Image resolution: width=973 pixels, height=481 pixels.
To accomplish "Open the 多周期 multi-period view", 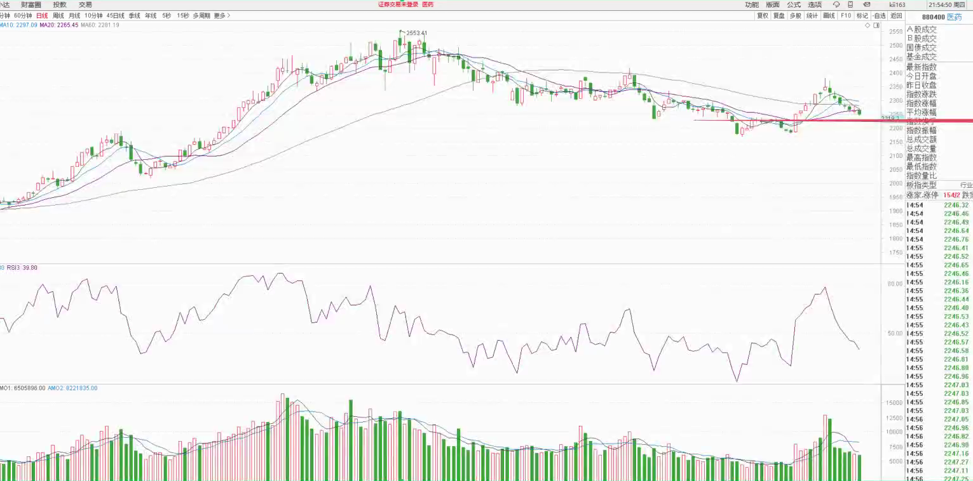I will [x=201, y=15].
